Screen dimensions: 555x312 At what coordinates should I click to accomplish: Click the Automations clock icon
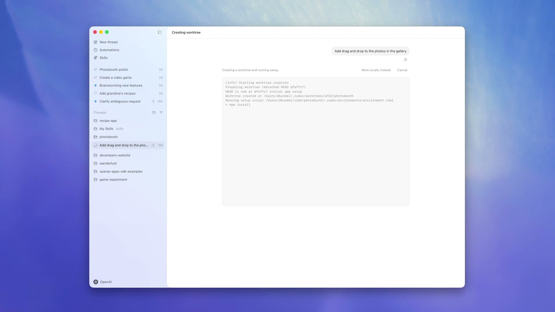[x=95, y=50]
